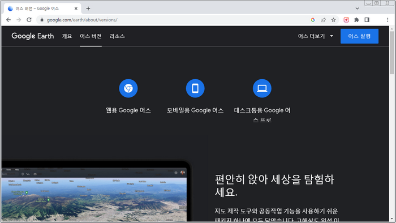Viewport: 396px width, 223px height.
Task: Close the 어스 버전 – Google 어스 tab
Action: pyautogui.click(x=76, y=8)
